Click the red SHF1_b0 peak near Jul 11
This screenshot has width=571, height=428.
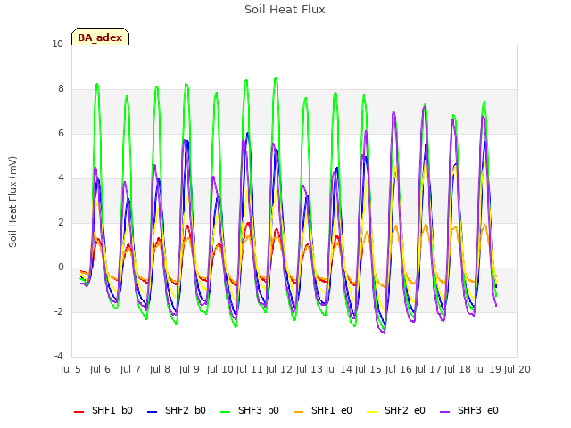point(248,223)
